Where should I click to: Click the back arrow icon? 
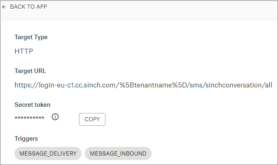click(4, 7)
